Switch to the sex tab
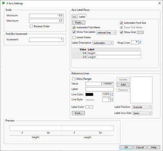 tap(74, 17)
